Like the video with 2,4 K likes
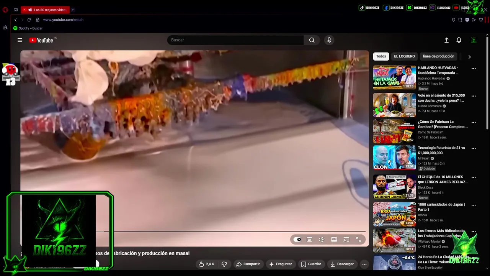The height and width of the screenshot is (276, 490). click(x=206, y=264)
